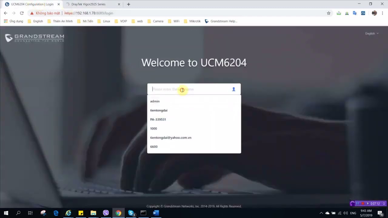
Task: Open the Linux bookmark folder
Action: (104, 21)
